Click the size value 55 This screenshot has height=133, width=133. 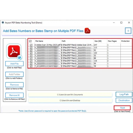(95, 64)
